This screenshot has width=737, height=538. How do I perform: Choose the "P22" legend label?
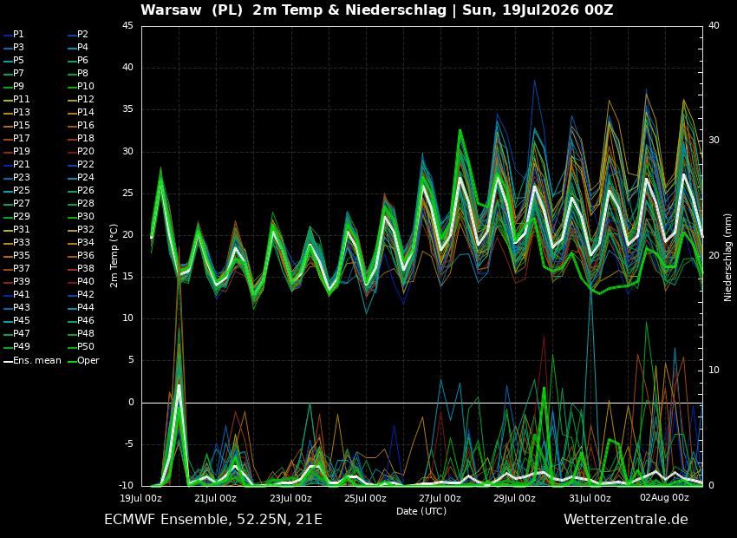pyautogui.click(x=86, y=164)
